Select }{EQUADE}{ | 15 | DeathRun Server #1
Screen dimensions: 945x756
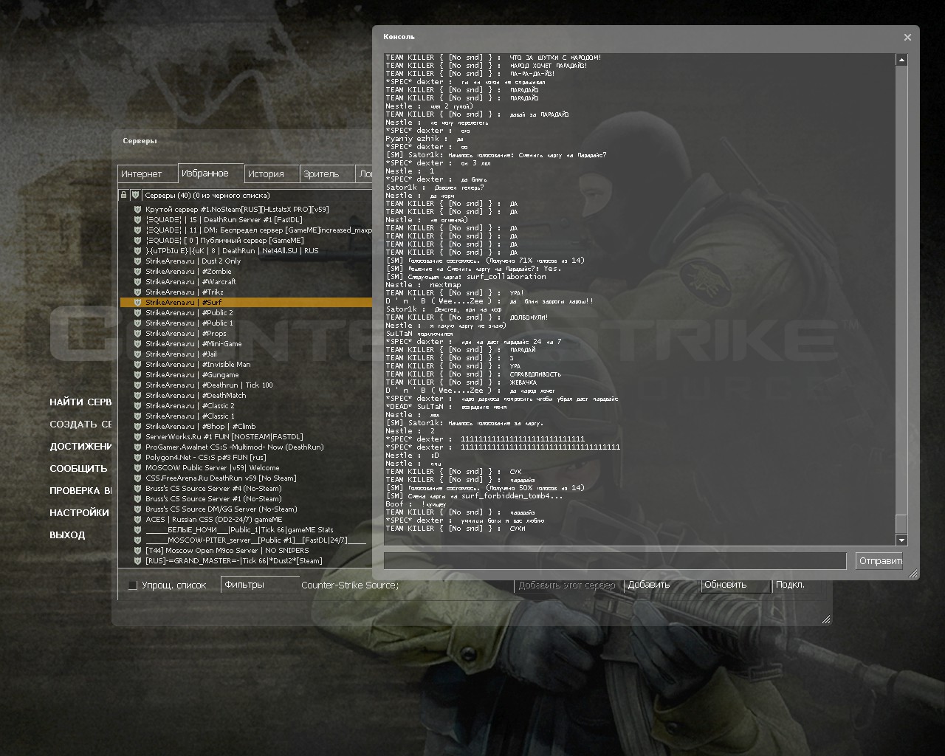[247, 220]
